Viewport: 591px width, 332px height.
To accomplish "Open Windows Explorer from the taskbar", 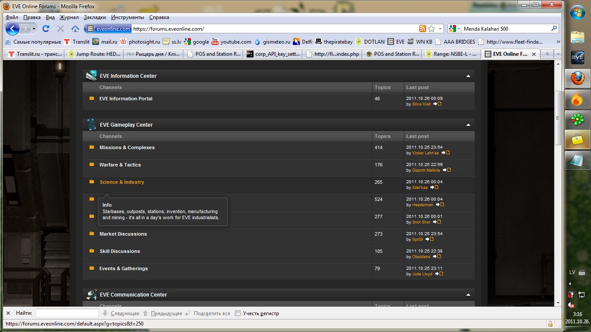I will 578,38.
